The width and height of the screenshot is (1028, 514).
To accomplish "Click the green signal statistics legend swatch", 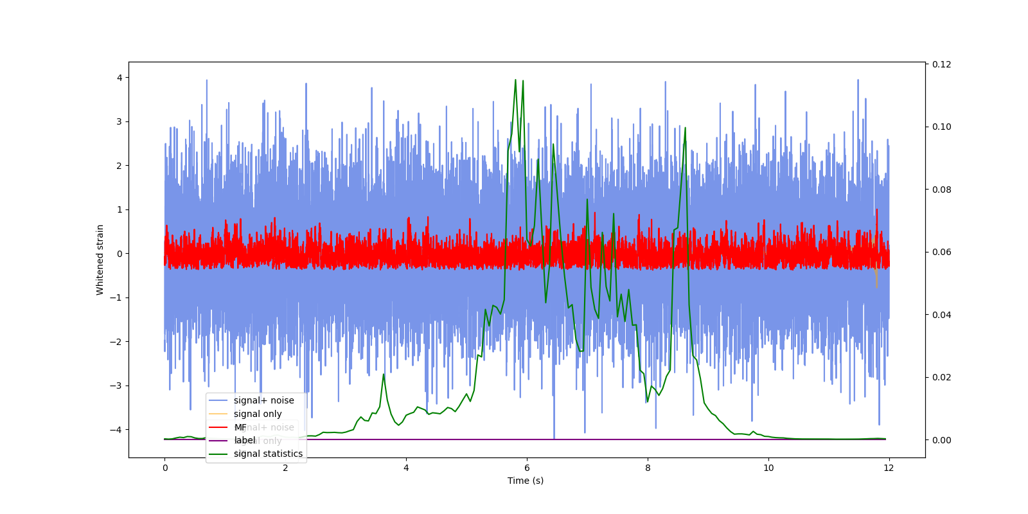I will pyautogui.click(x=218, y=454).
